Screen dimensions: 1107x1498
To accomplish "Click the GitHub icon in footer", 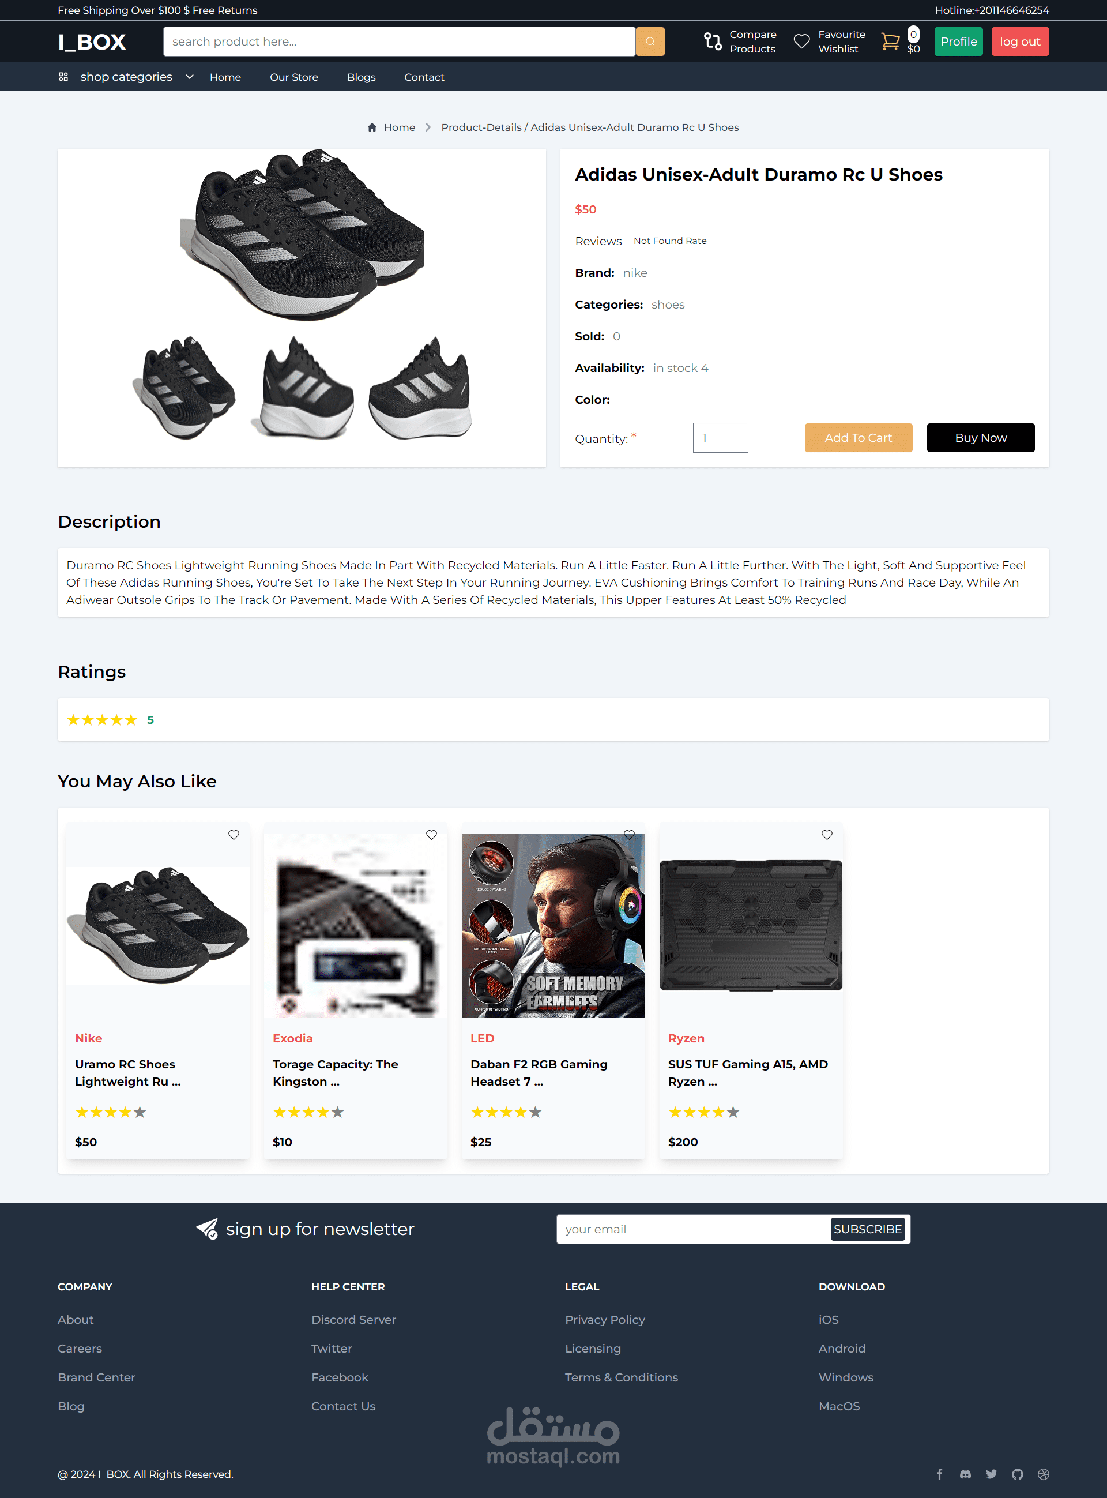I will pyautogui.click(x=1017, y=1474).
